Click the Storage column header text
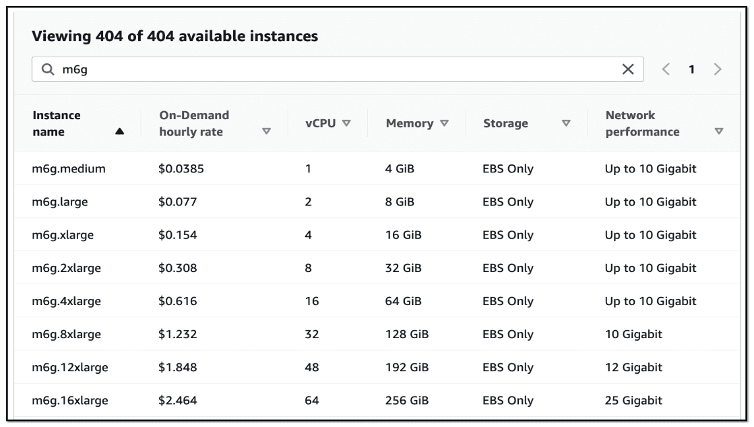The width and height of the screenshot is (754, 427). [x=505, y=123]
